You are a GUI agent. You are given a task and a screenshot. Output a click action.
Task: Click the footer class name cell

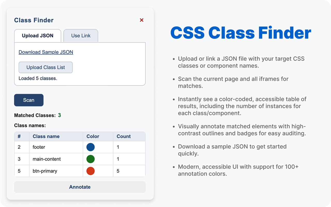pyautogui.click(x=56, y=147)
